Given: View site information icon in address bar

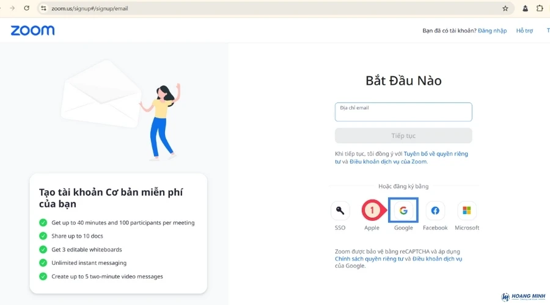Looking at the screenshot, I should coord(43,8).
